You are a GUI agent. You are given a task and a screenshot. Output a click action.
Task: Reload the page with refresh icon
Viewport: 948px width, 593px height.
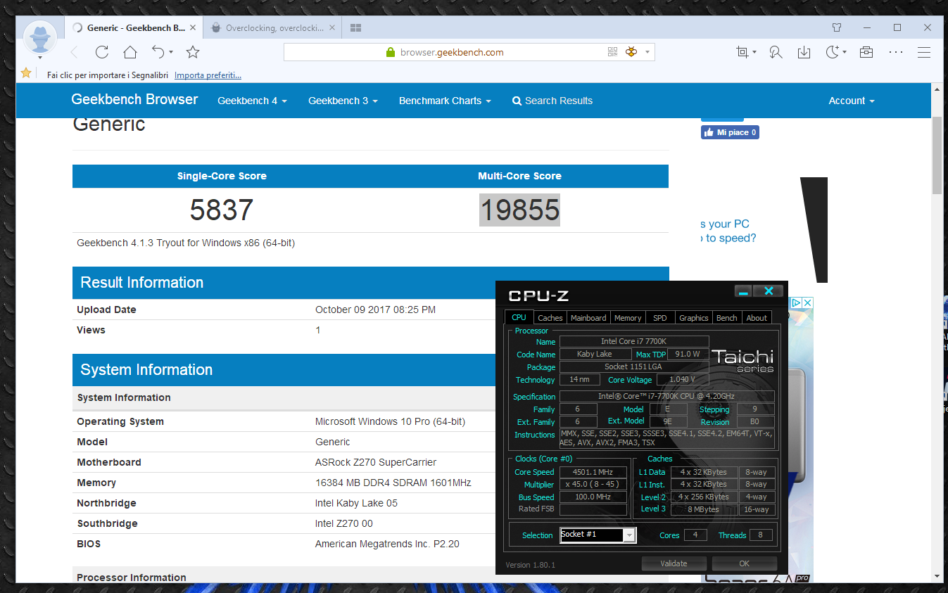[102, 52]
